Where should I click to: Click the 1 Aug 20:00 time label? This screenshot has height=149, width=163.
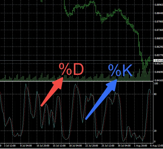[x=141, y=145]
